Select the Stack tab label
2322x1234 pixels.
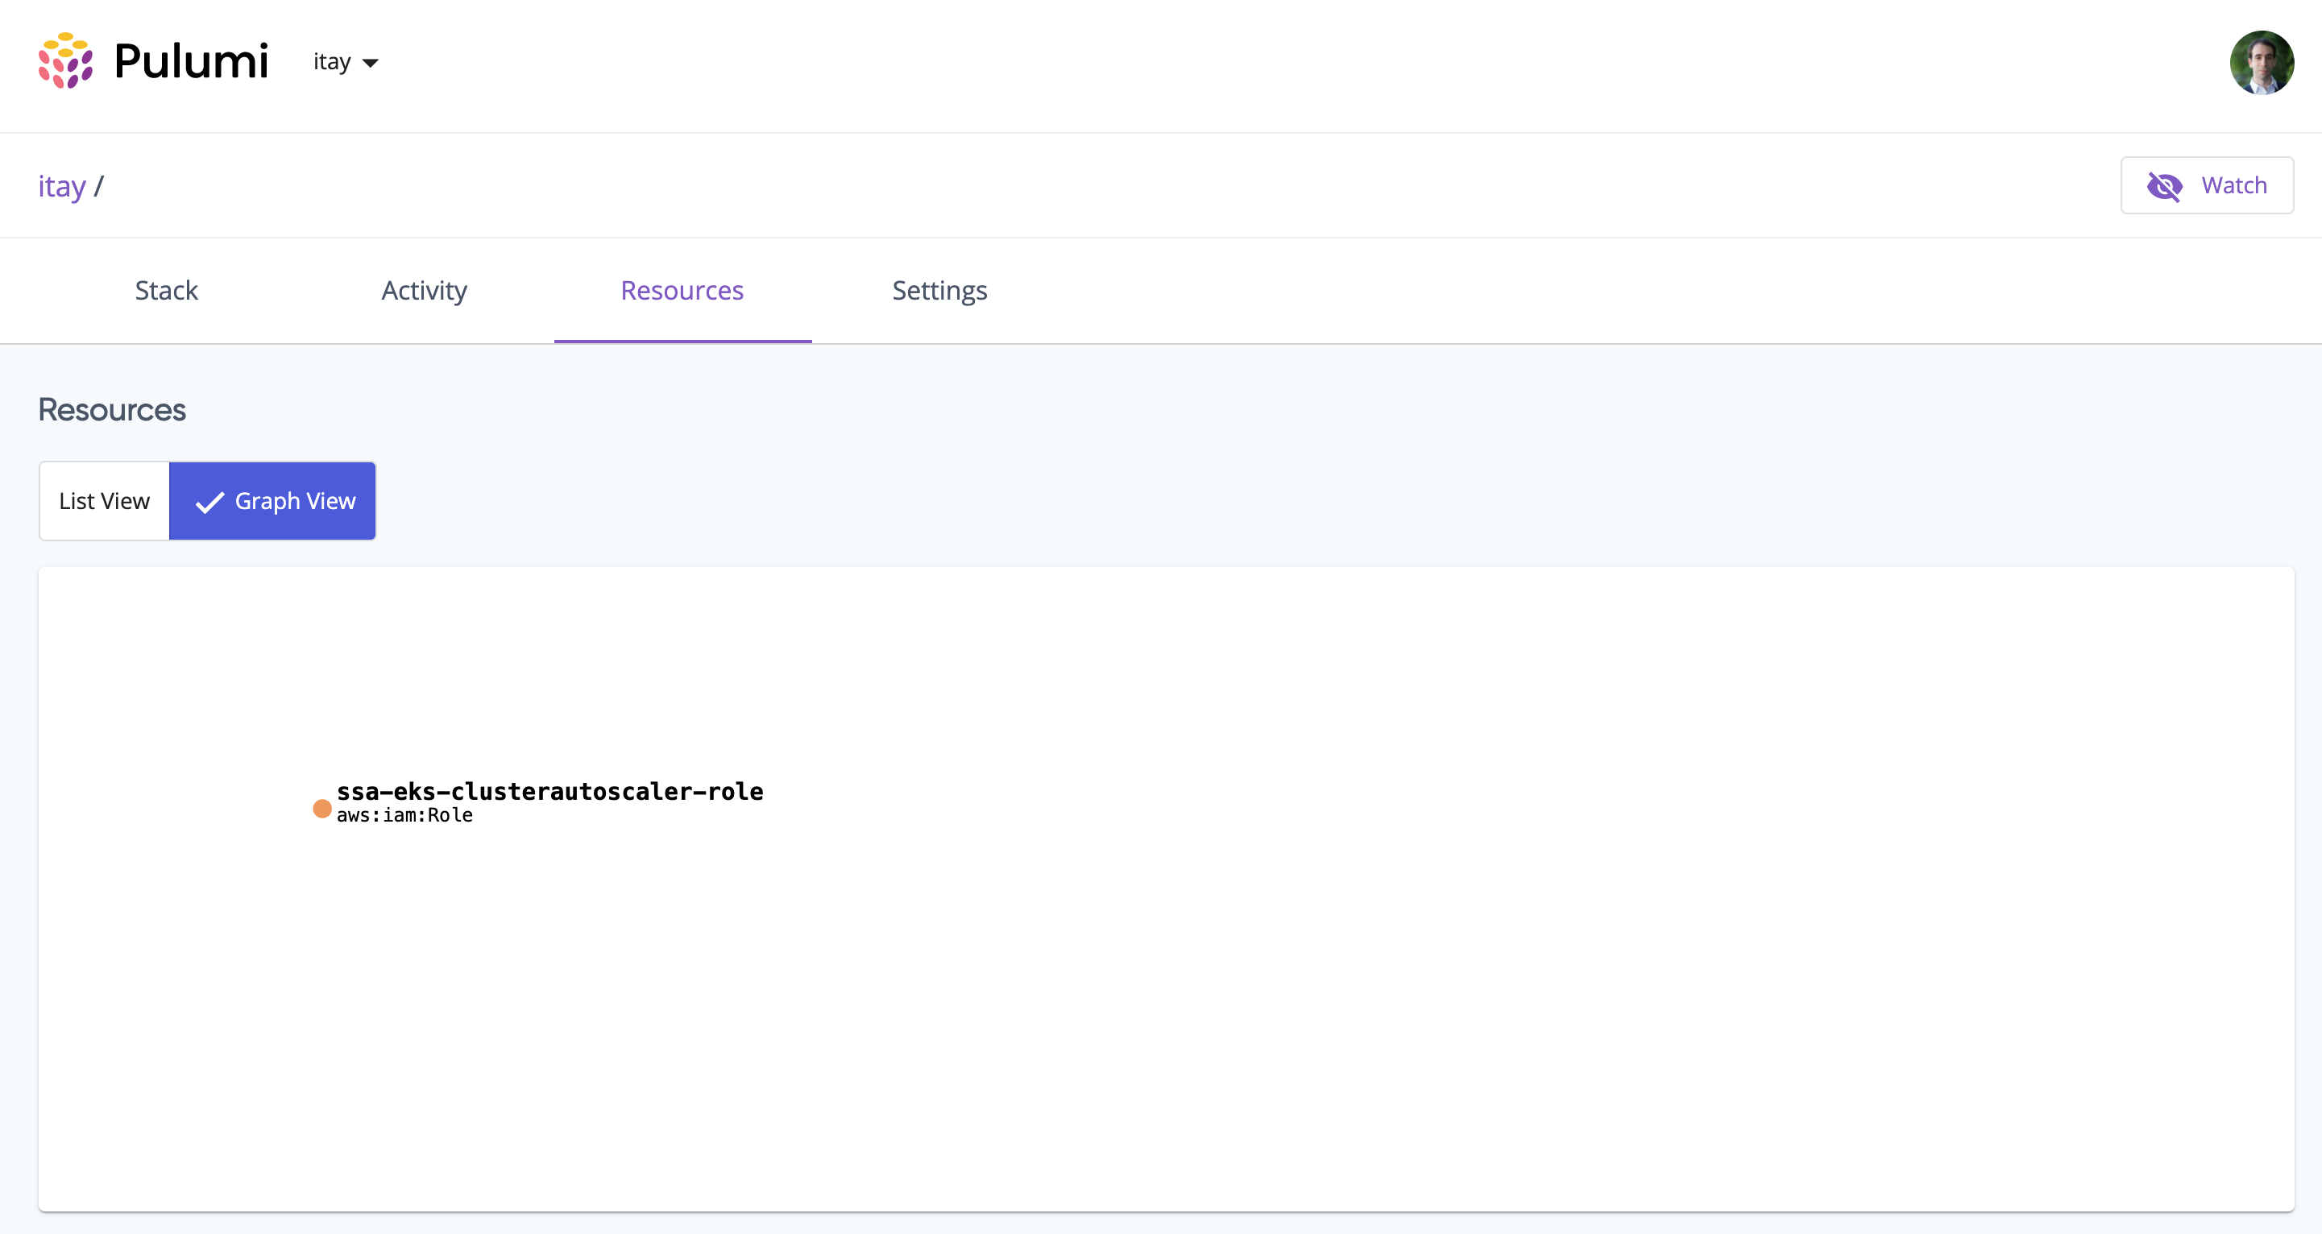[166, 290]
